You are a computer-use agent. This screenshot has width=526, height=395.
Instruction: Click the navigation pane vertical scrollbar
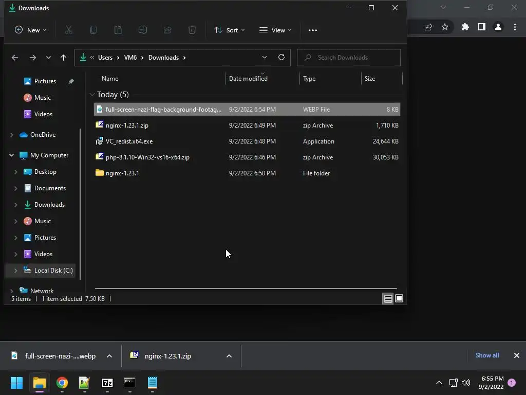click(80, 203)
